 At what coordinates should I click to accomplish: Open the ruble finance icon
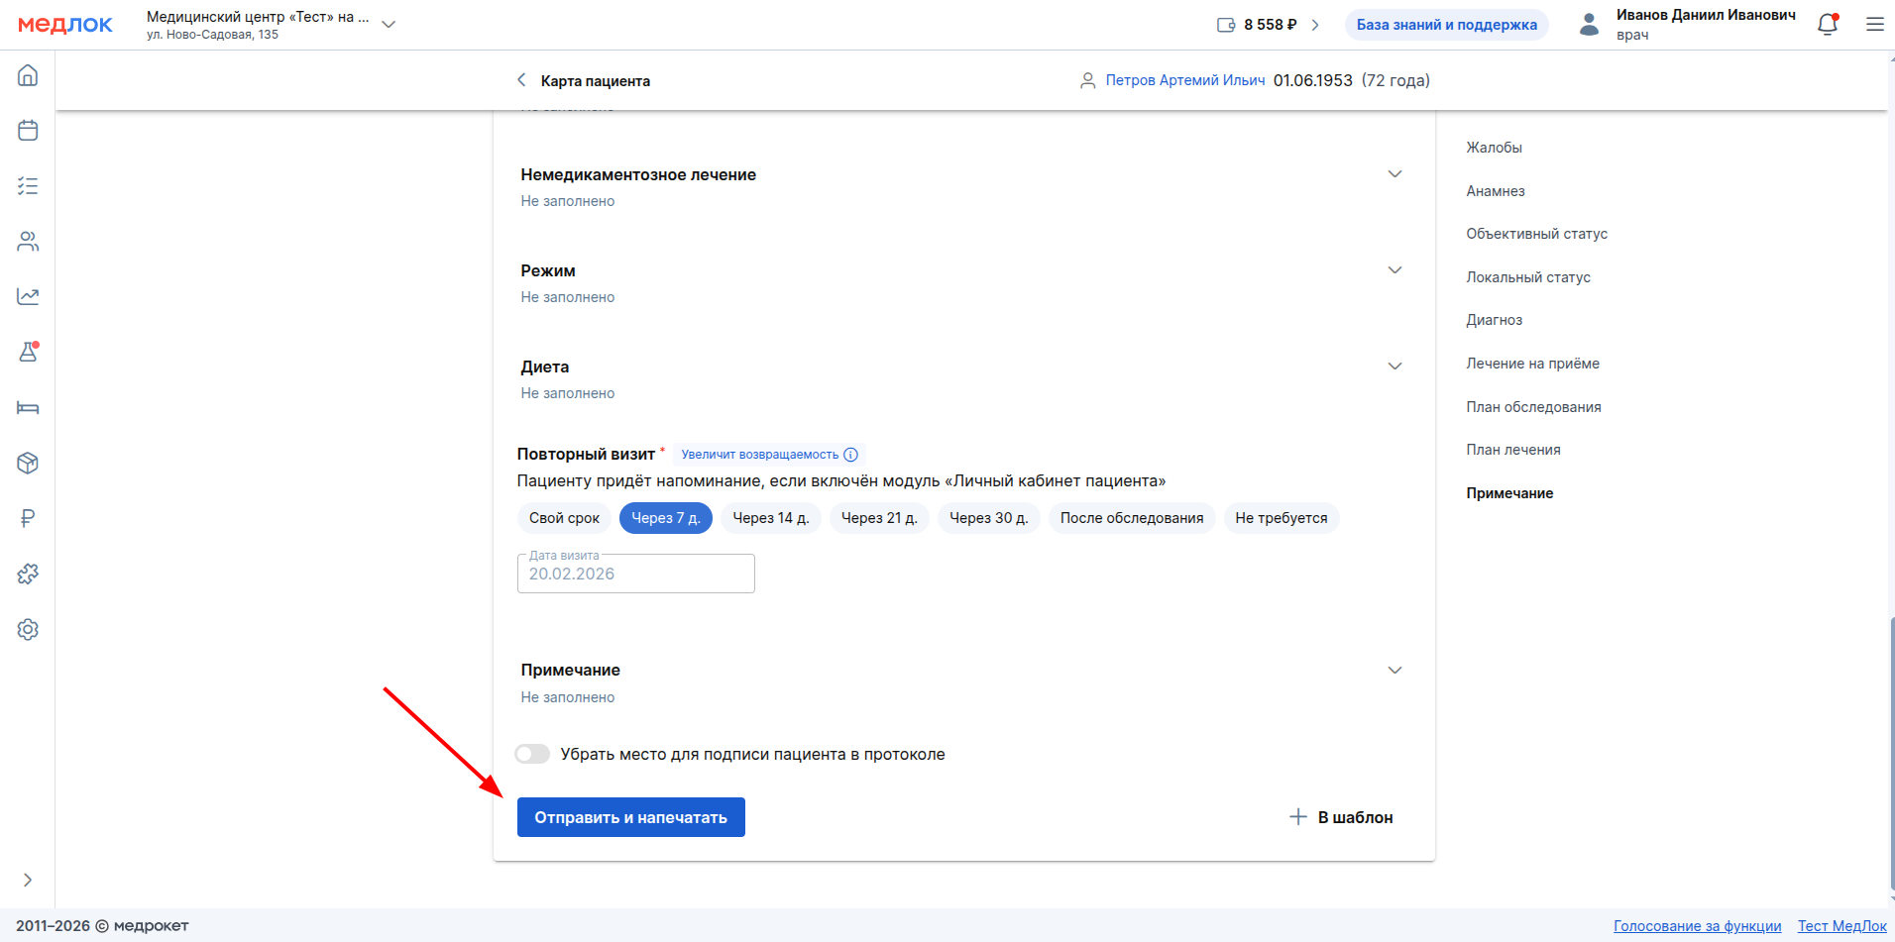tap(28, 518)
